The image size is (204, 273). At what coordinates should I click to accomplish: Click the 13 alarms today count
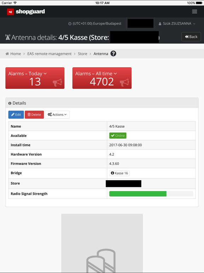[x=35, y=82]
